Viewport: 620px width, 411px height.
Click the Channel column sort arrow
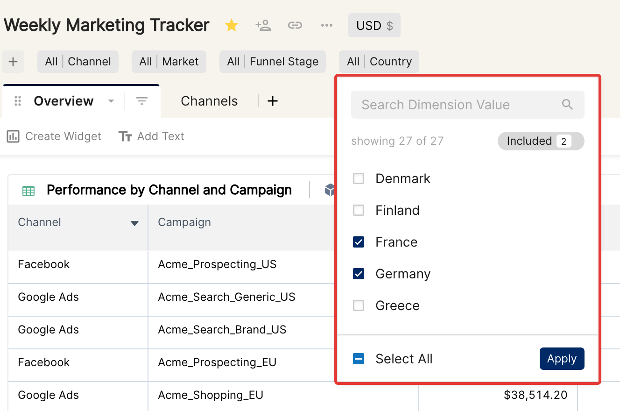(134, 223)
